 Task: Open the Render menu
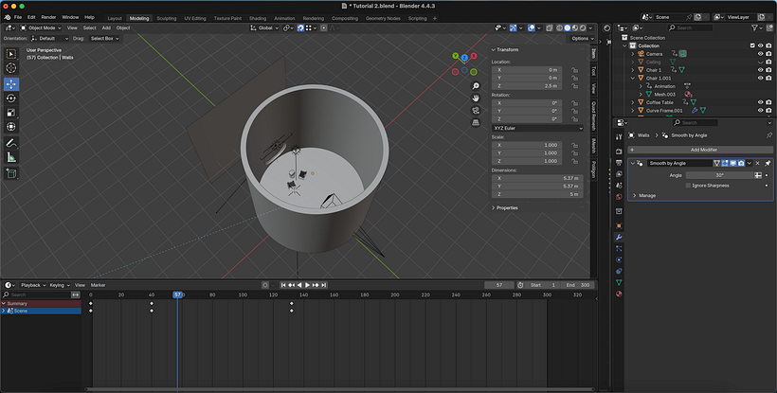[48, 17]
